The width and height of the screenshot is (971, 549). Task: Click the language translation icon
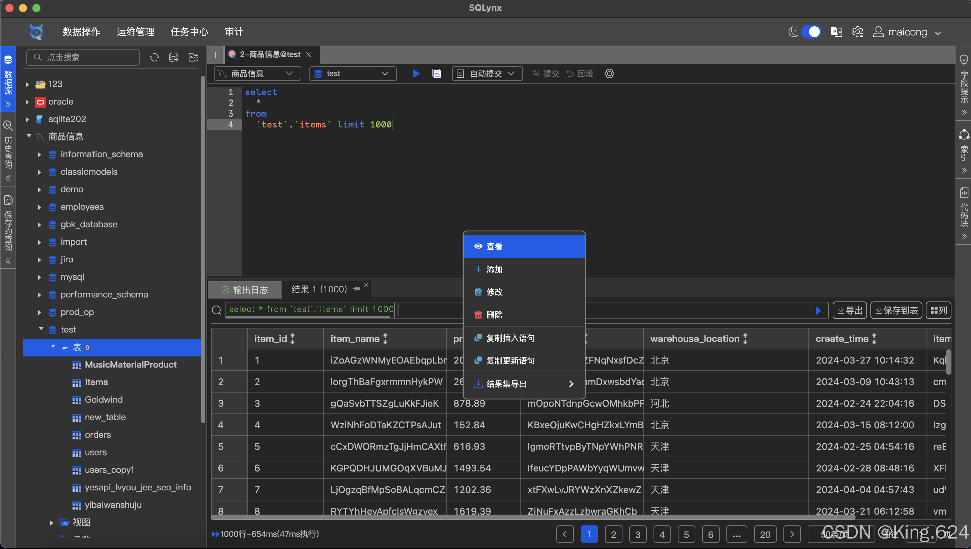pos(836,32)
